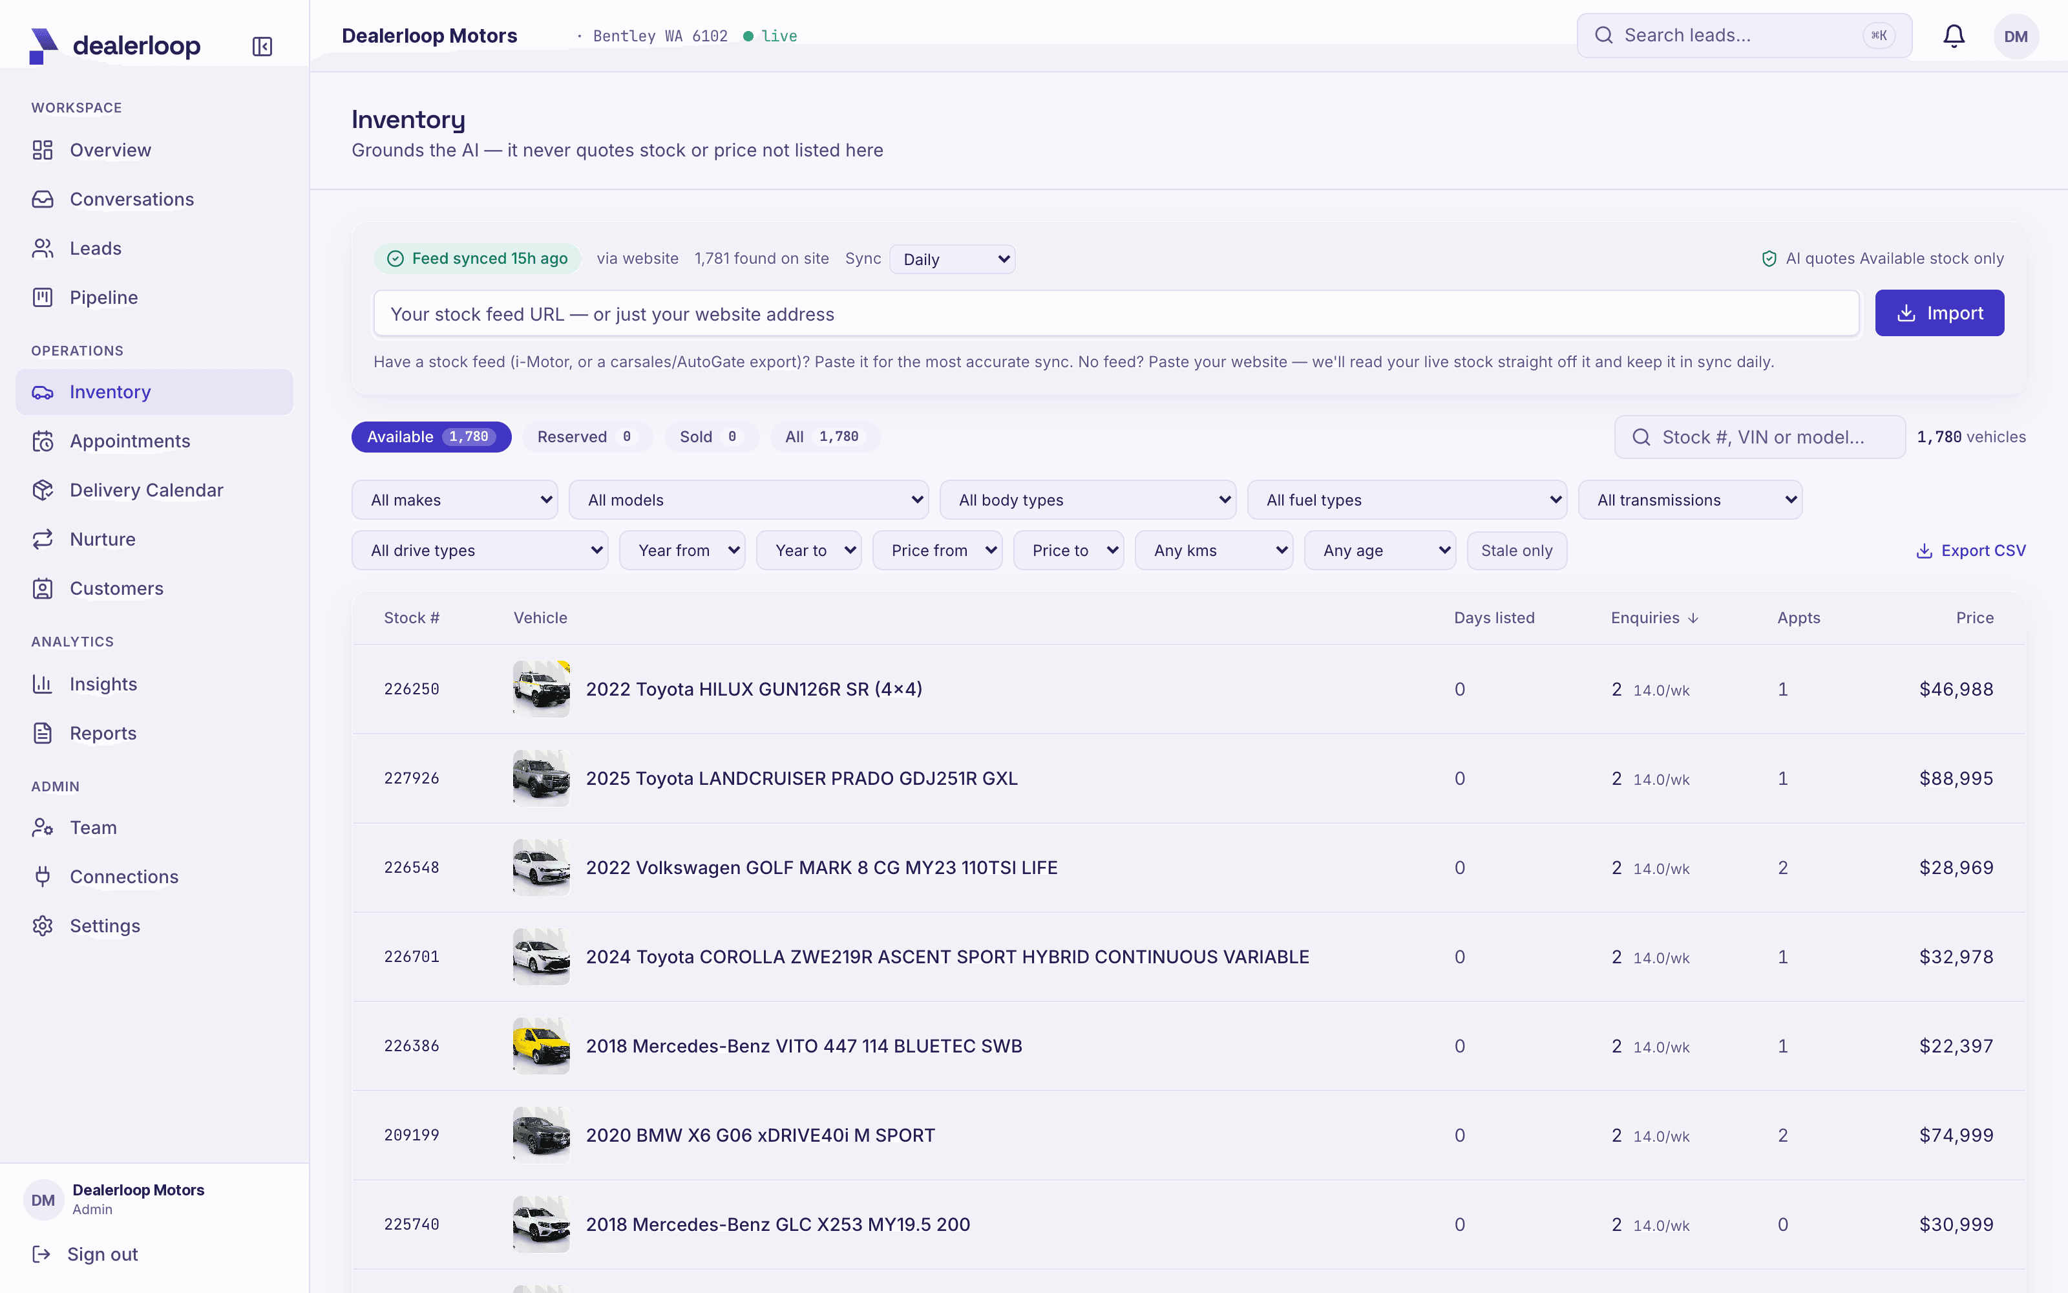The height and width of the screenshot is (1293, 2068).
Task: Open the Sync frequency Daily dropdown
Action: tap(952, 259)
